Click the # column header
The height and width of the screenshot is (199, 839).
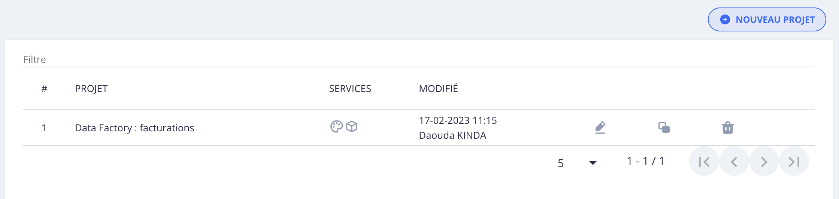(44, 89)
